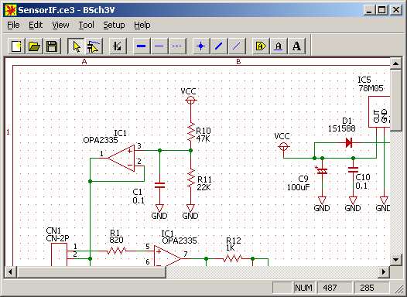Select the thin Wire line tool
This screenshot has height=297, width=407.
pyautogui.click(x=159, y=46)
